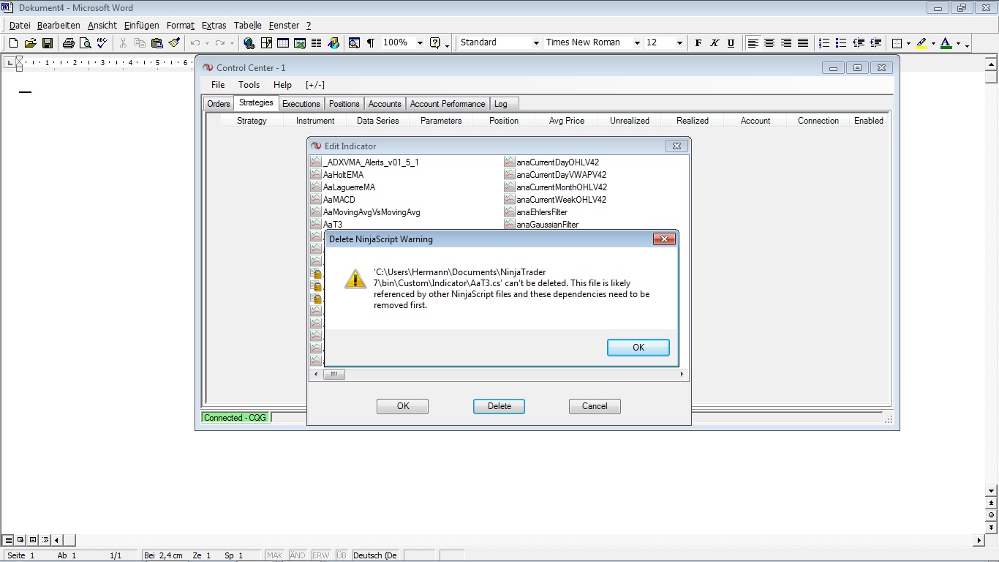
Task: Insert a table from Word toolbar
Action: [283, 43]
